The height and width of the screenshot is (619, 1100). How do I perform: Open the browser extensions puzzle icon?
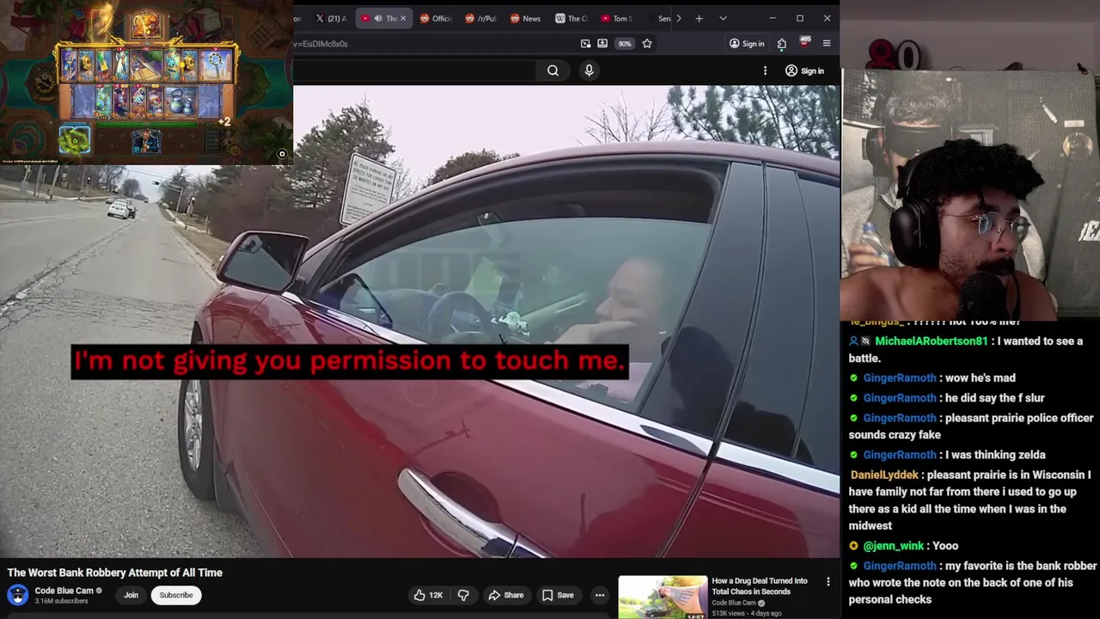(x=781, y=44)
